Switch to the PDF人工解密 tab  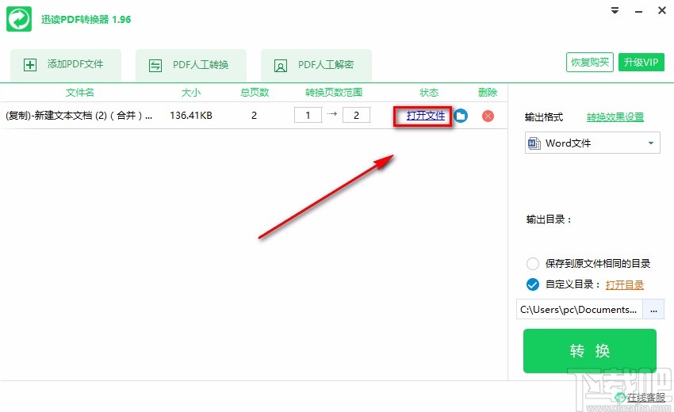click(316, 65)
